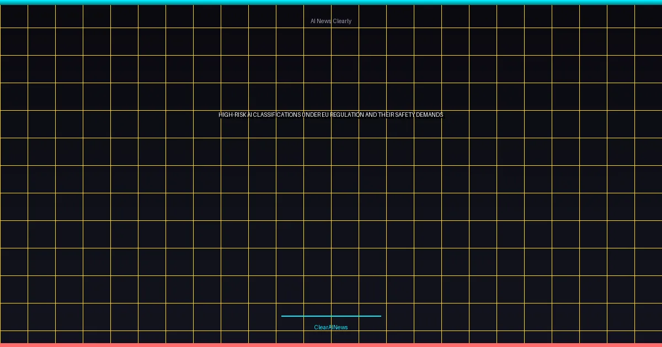Open the ClearAINews link at the bottom
This screenshot has width=662, height=347.
click(331, 327)
